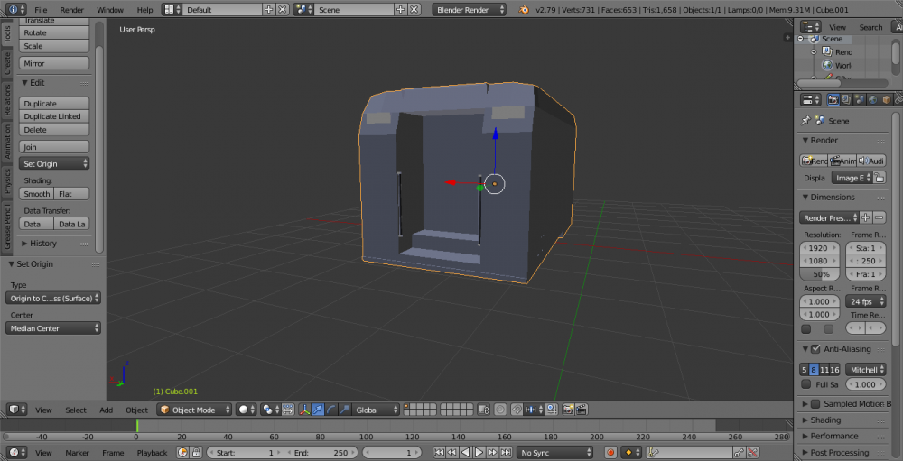Open the Object properties cube icon
The image size is (903, 461).
[886, 100]
